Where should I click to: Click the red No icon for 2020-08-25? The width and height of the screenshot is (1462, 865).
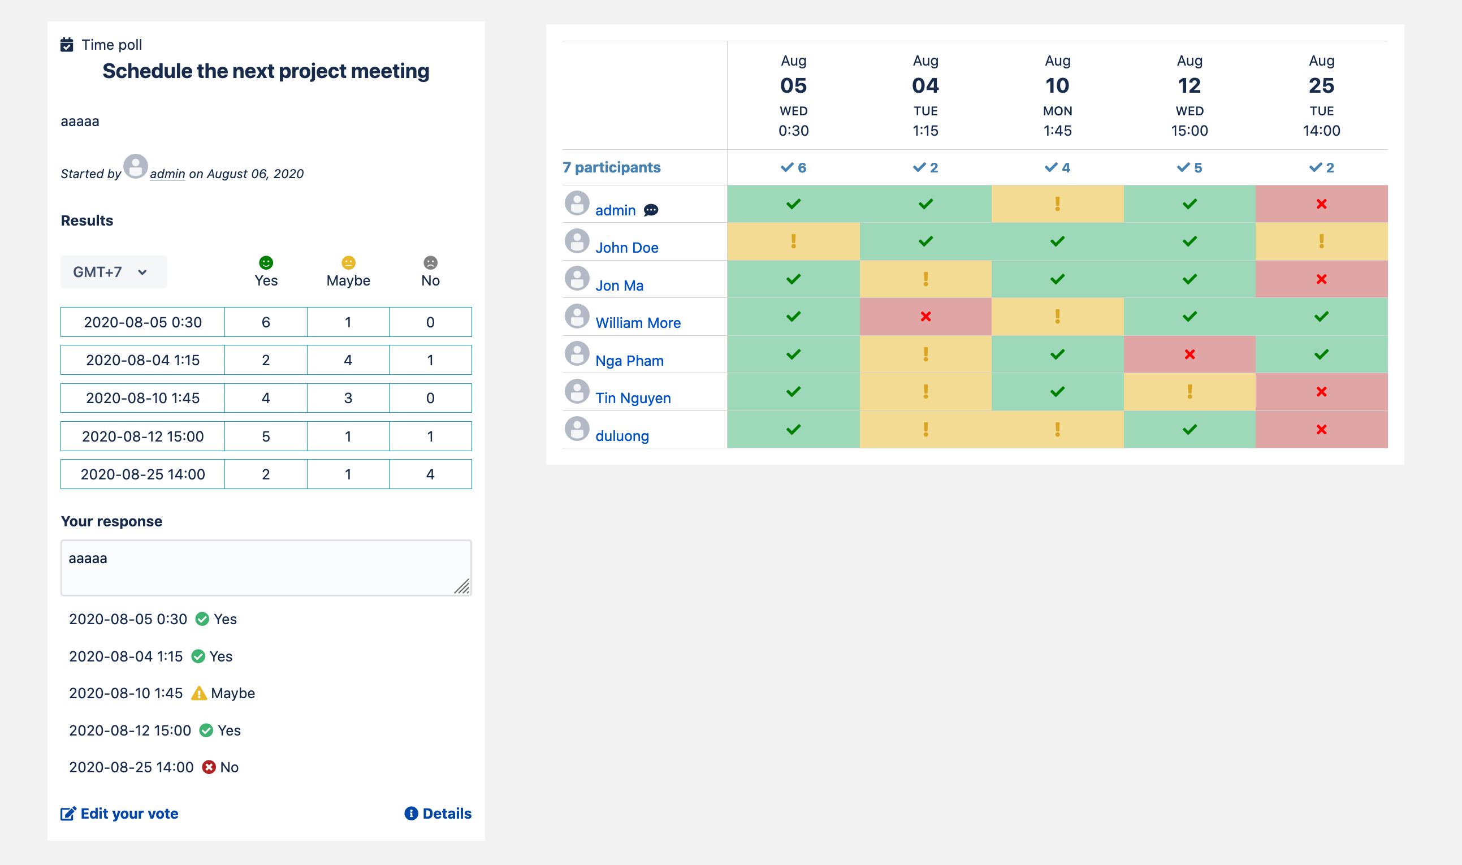(x=209, y=767)
